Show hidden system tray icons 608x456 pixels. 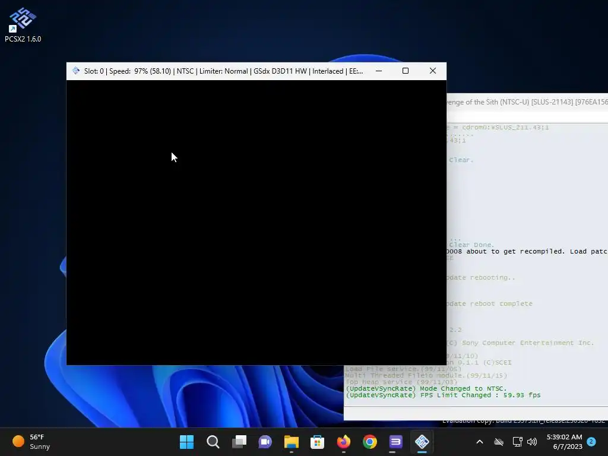(480, 442)
